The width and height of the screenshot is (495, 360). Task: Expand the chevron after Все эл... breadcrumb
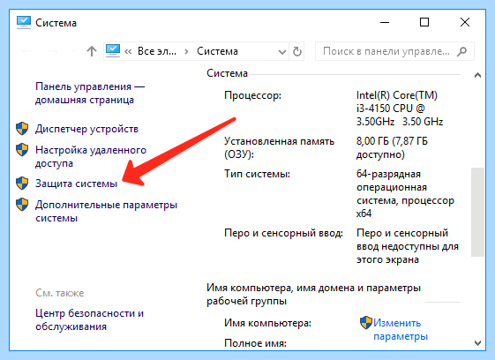[x=186, y=51]
